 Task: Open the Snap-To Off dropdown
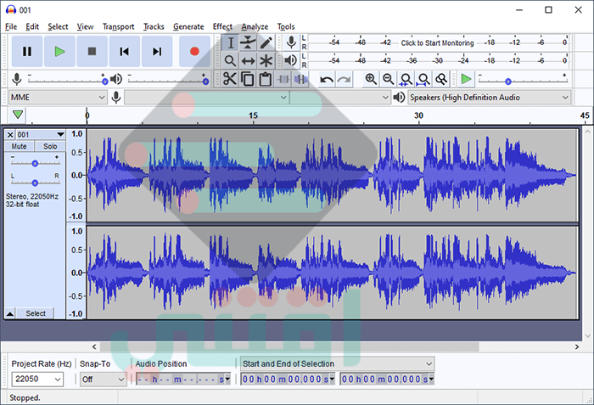103,380
